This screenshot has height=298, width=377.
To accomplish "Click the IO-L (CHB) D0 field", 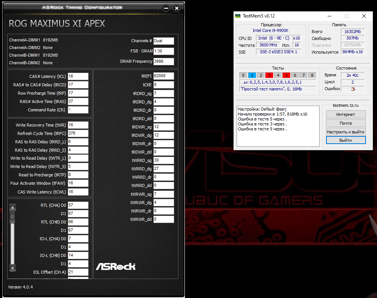I will click(78, 255).
